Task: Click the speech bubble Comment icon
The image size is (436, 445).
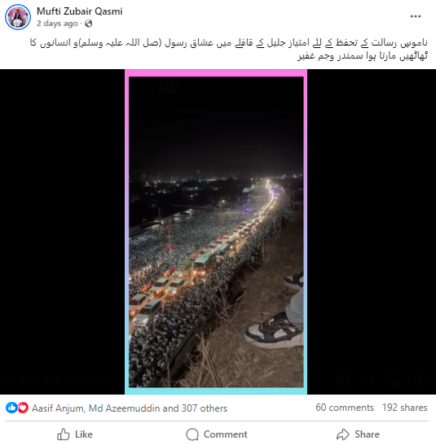Action: click(x=192, y=434)
